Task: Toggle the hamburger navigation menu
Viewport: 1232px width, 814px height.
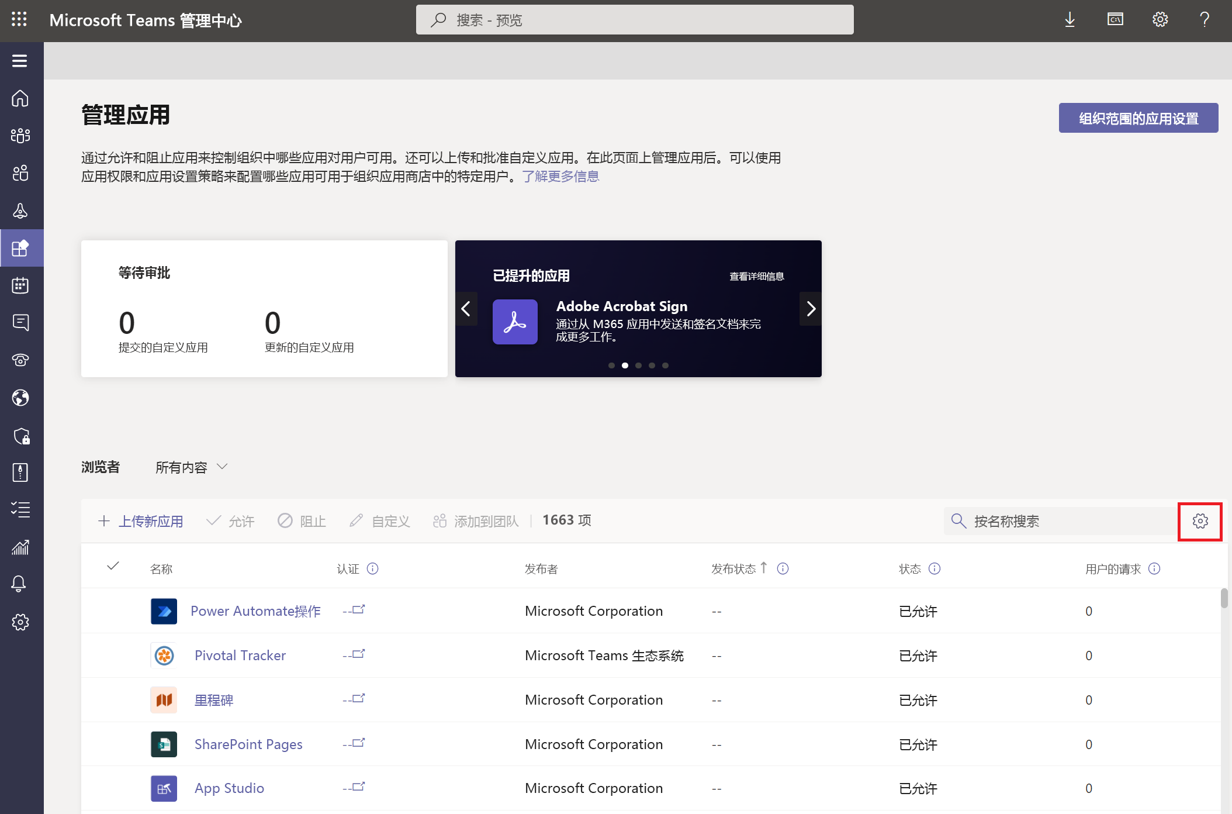Action: coord(20,61)
